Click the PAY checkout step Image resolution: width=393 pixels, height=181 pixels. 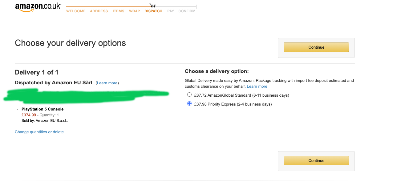click(171, 11)
